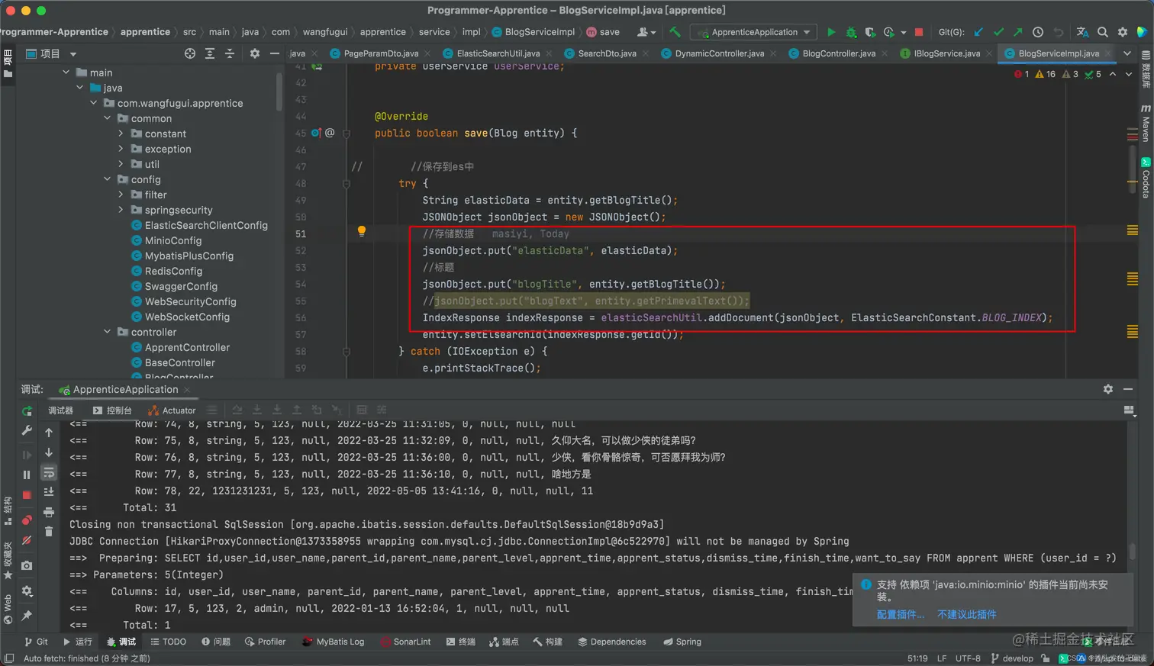Image resolution: width=1154 pixels, height=666 pixels.
Task: Click the intention lightbulb on line 51
Action: 362,231
